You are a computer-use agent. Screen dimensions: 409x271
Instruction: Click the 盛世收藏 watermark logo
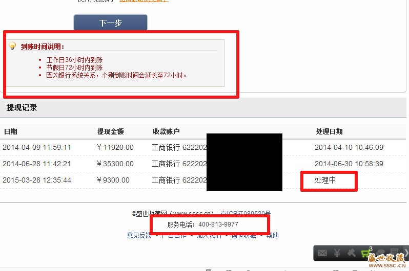click(386, 261)
